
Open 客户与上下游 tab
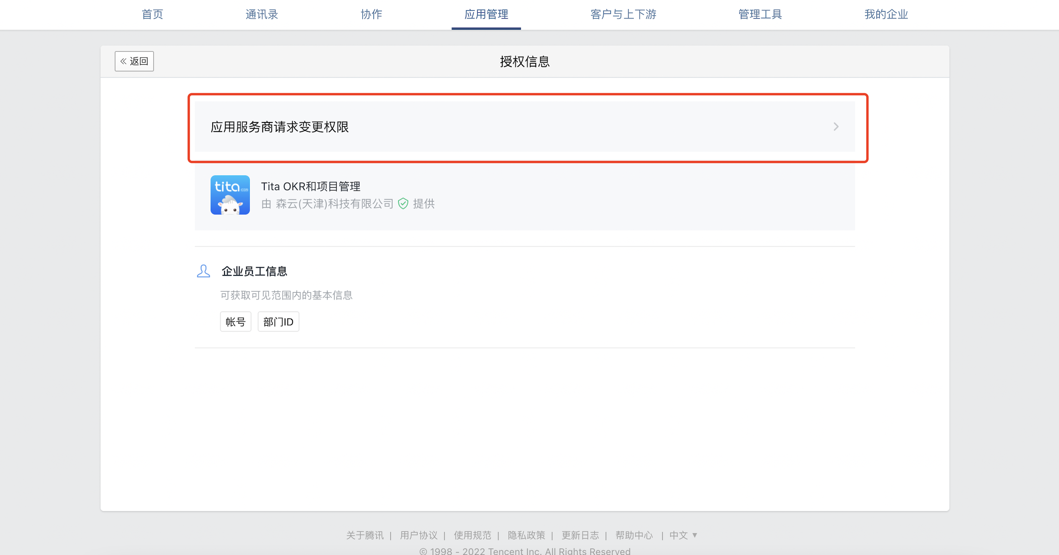[623, 14]
